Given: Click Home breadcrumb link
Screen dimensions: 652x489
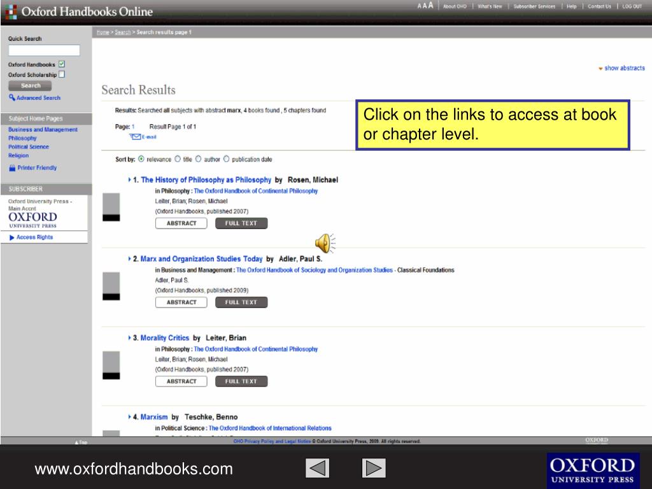Looking at the screenshot, I should (x=103, y=32).
